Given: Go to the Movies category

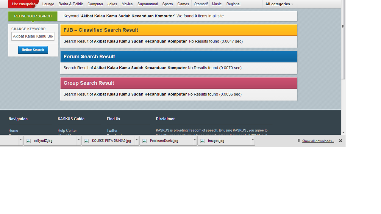Looking at the screenshot, I should tap(127, 4).
